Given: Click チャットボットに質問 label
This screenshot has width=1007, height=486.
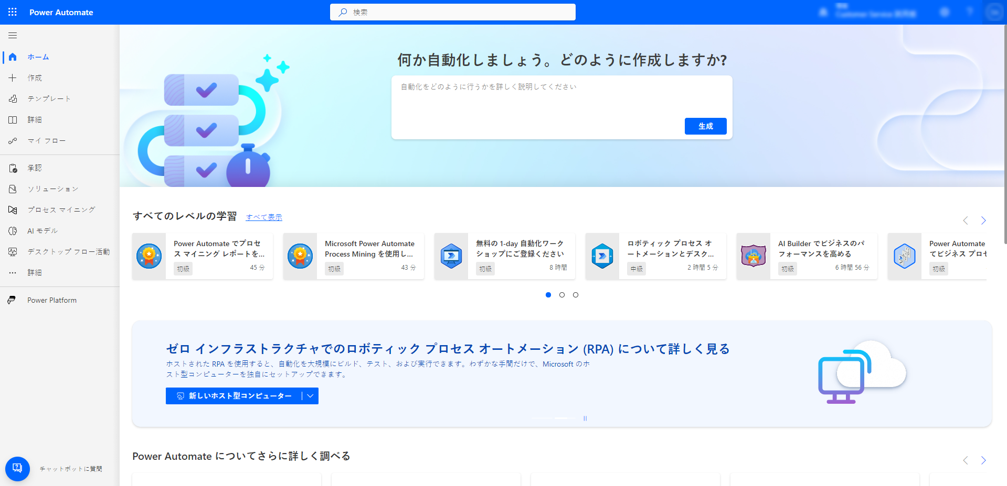Looking at the screenshot, I should [x=71, y=469].
